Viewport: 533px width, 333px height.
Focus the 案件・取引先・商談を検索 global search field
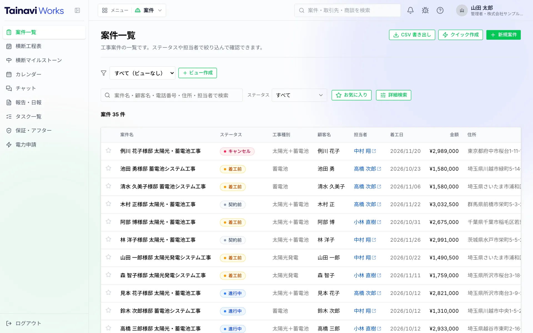pyautogui.click(x=347, y=11)
